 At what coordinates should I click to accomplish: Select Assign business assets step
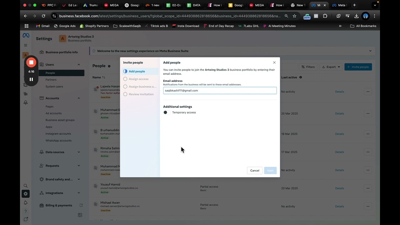click(x=140, y=87)
